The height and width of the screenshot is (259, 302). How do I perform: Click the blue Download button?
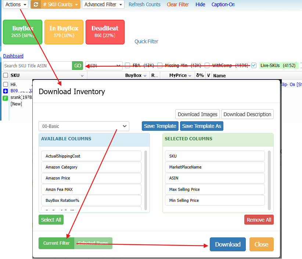click(x=227, y=244)
